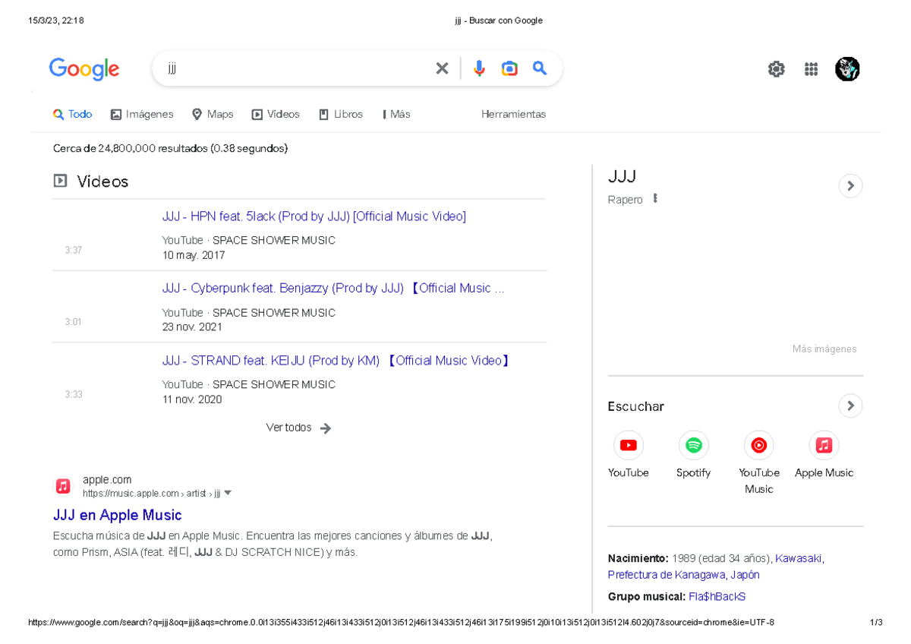This screenshot has width=911, height=644.
Task: Clear the search with the X icon
Action: (x=442, y=68)
